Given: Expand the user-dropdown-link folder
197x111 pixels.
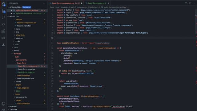Looking at the screenshot, I should [26, 79].
